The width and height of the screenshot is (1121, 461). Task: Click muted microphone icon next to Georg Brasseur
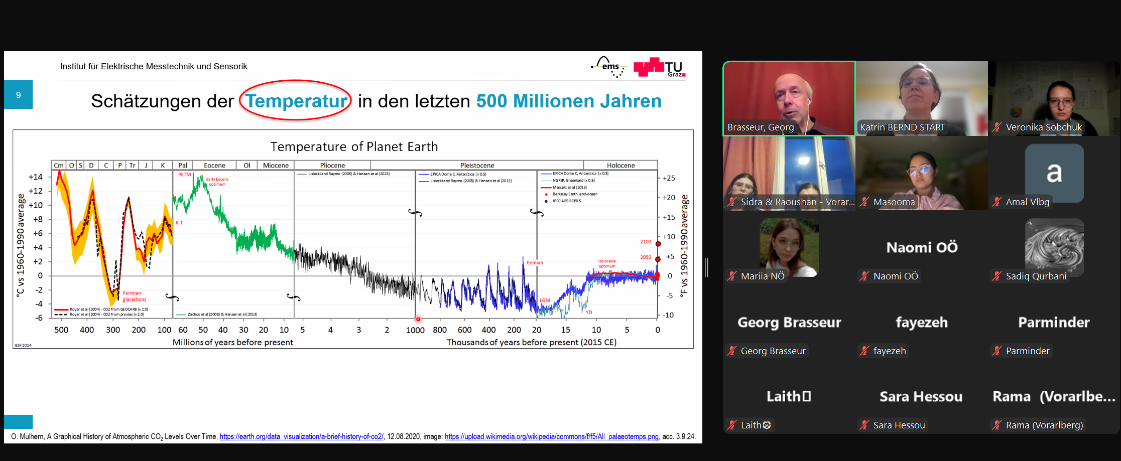pos(732,351)
